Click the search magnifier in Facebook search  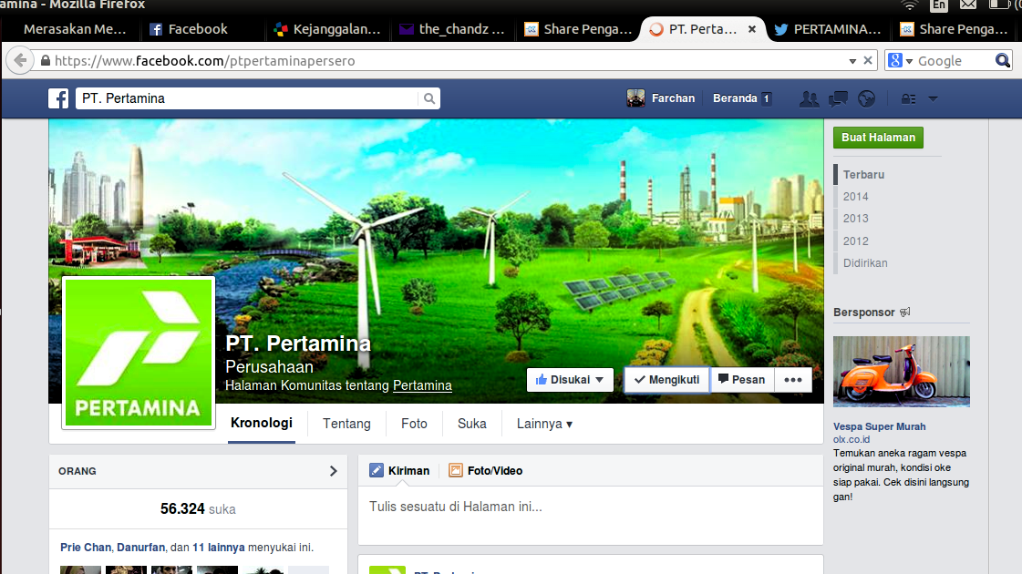coord(428,98)
